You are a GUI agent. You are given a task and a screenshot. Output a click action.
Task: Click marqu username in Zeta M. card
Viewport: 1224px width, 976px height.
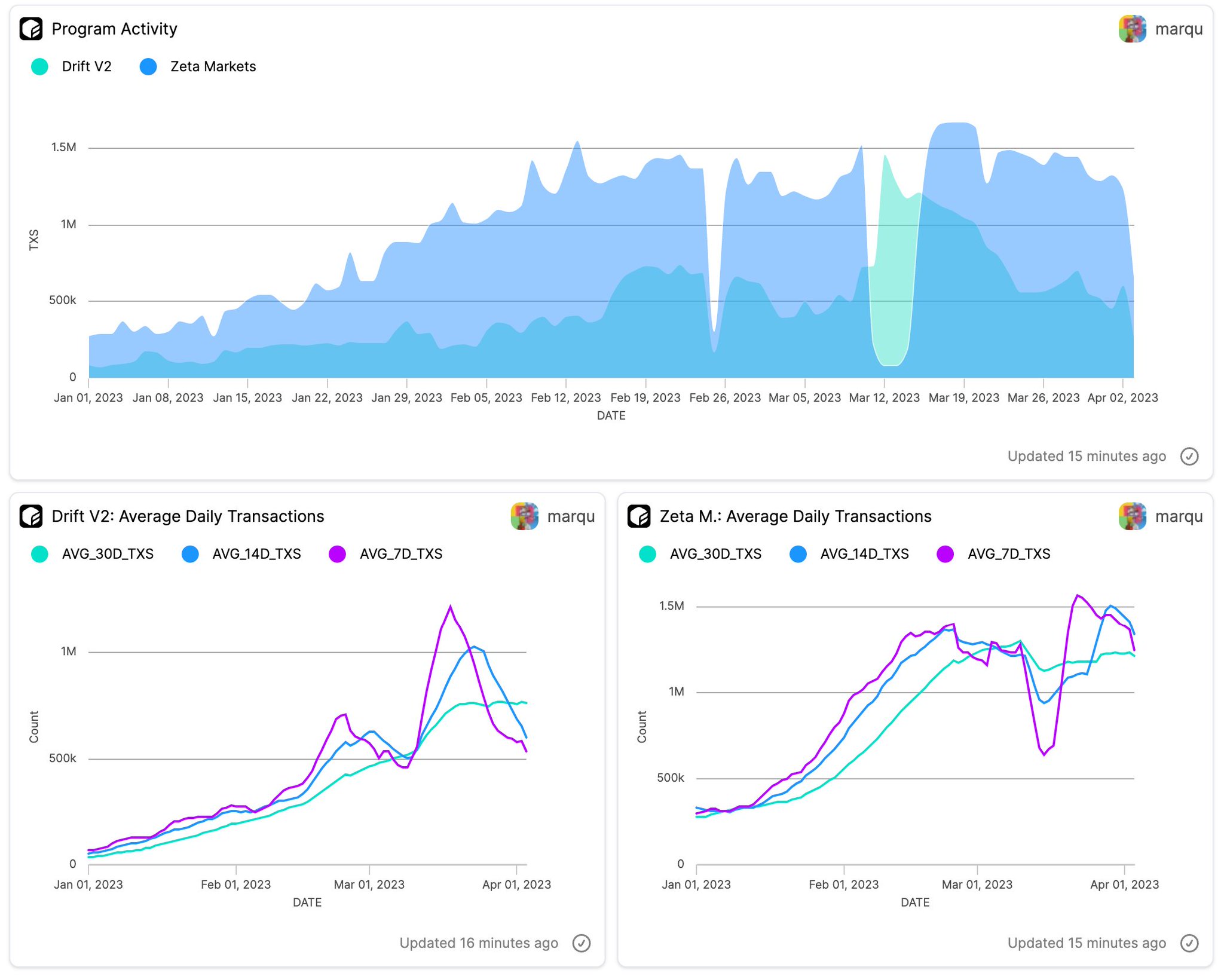(1179, 516)
